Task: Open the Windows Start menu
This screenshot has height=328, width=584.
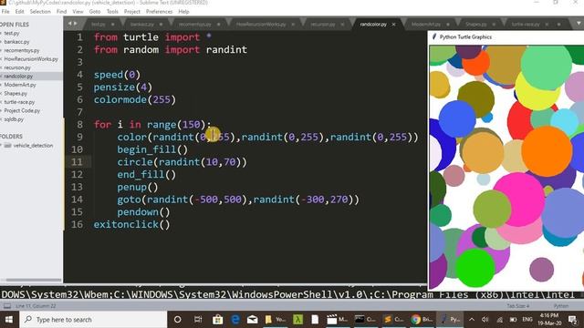Action: tap(9, 320)
